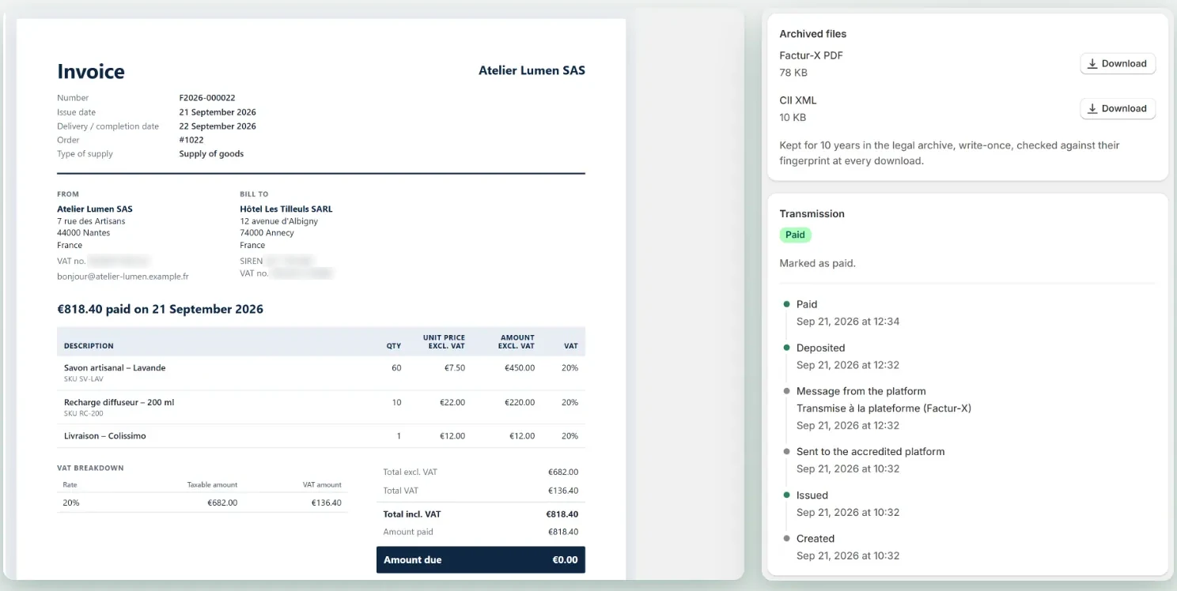This screenshot has height=591, width=1177.
Task: Click the green Paid status badge
Action: [x=795, y=235]
